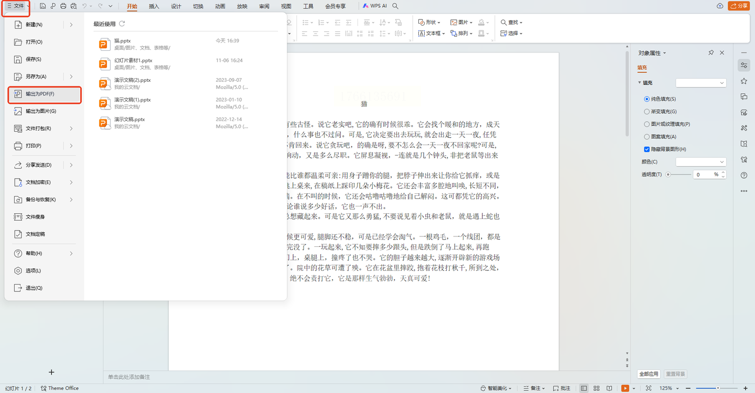755x393 pixels.
Task: Open the 颜色(C) color dropdown
Action: pyautogui.click(x=700, y=162)
